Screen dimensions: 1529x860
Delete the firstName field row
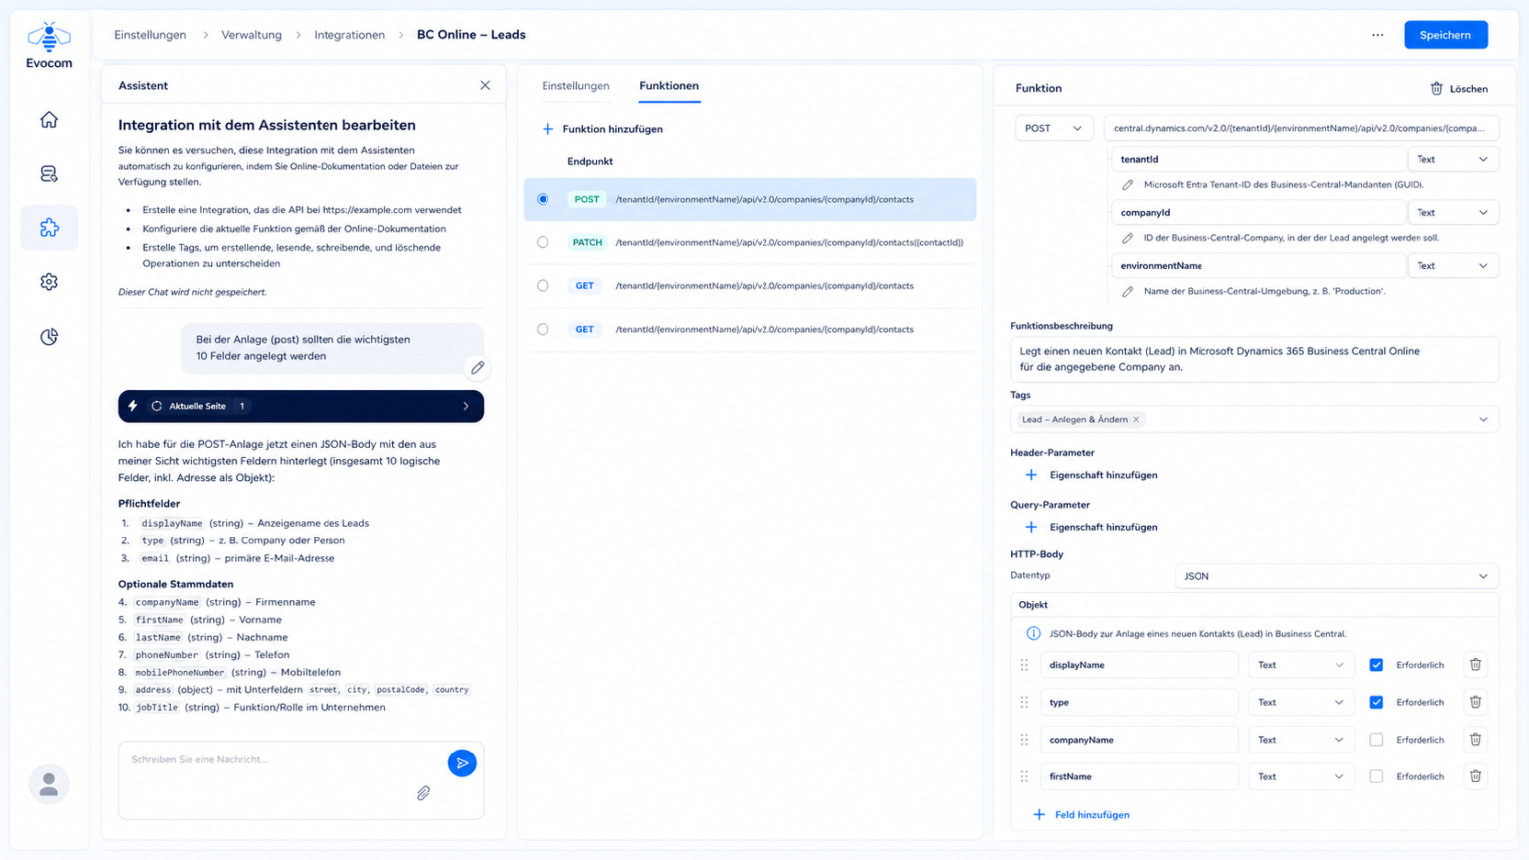coord(1475,776)
